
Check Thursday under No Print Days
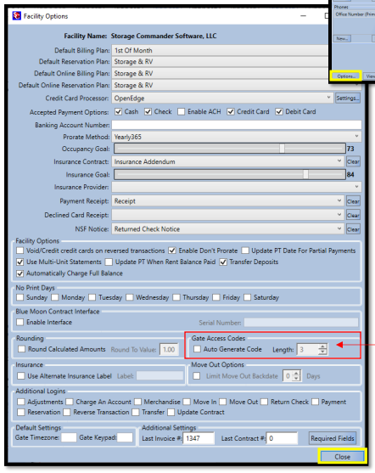coord(176,297)
